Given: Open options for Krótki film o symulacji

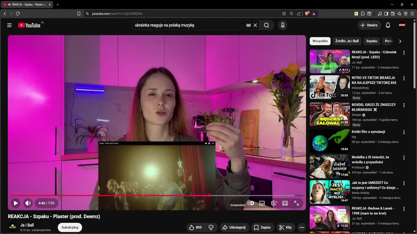Looking at the screenshot, I should [x=404, y=132].
